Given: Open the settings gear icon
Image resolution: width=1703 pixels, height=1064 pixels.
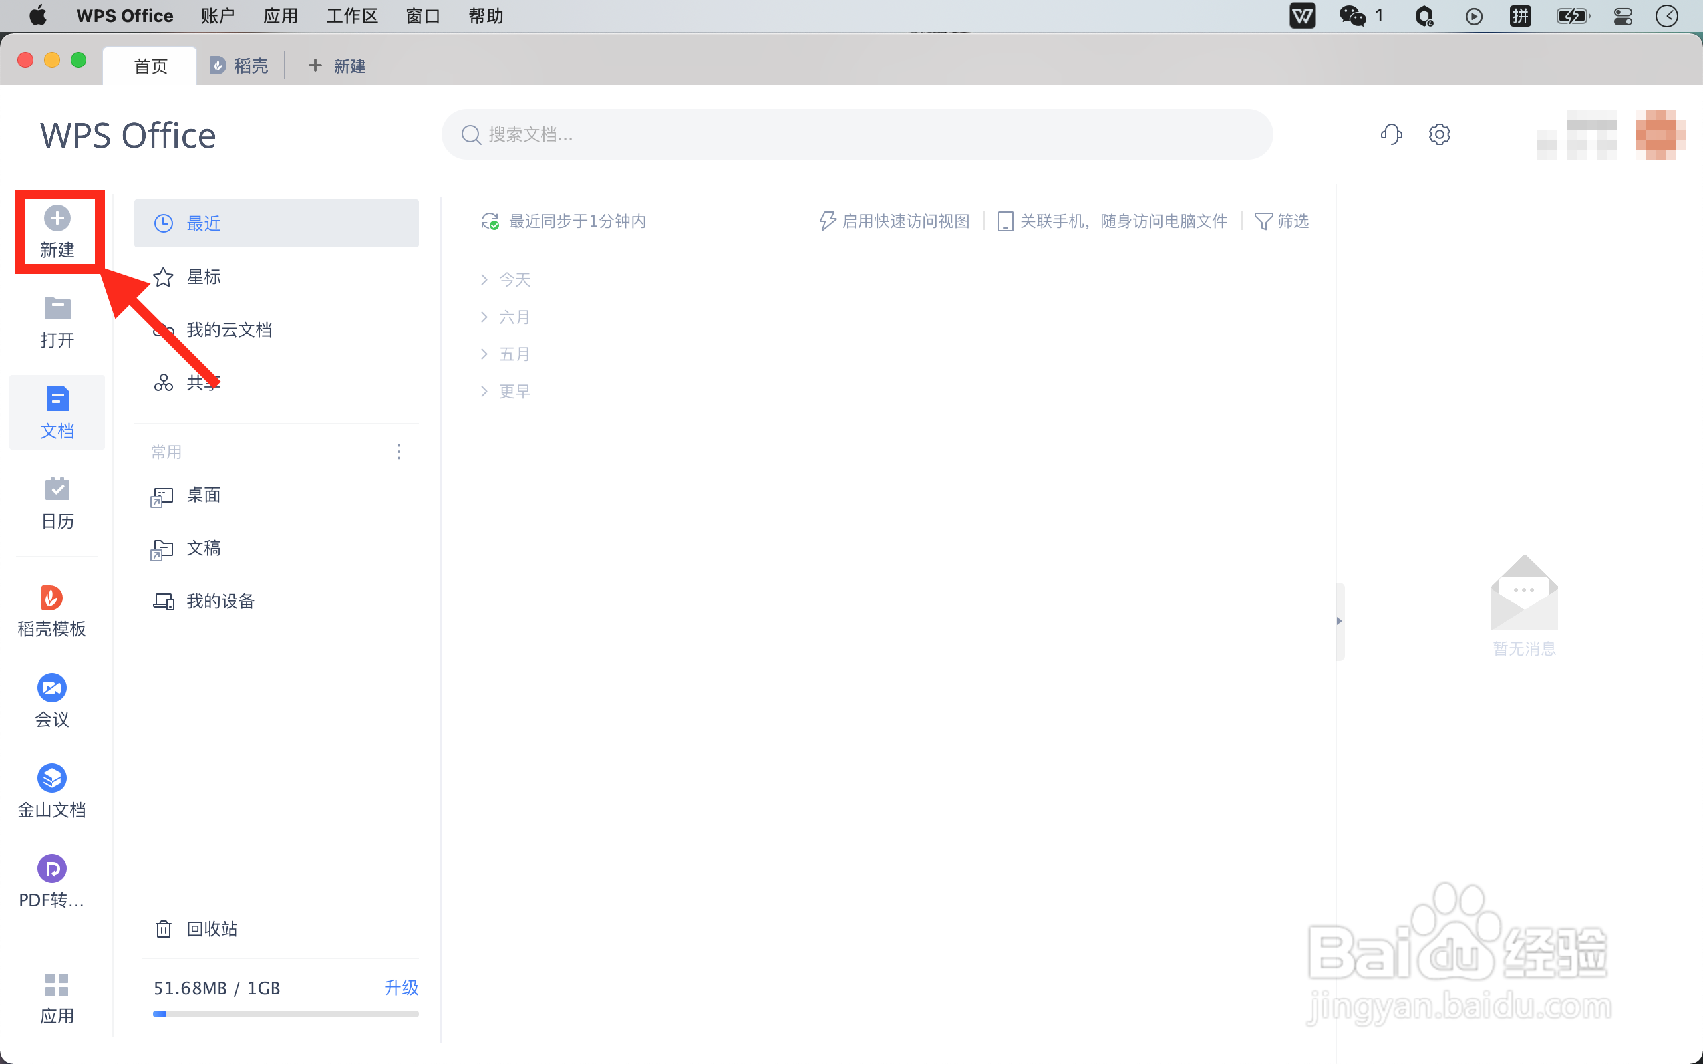Looking at the screenshot, I should coord(1439,134).
